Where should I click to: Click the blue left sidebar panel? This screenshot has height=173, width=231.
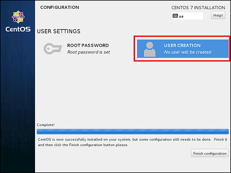click(x=17, y=100)
